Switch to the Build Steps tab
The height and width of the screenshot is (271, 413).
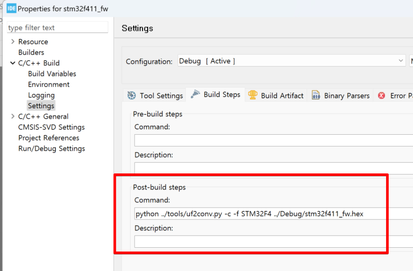pos(215,94)
